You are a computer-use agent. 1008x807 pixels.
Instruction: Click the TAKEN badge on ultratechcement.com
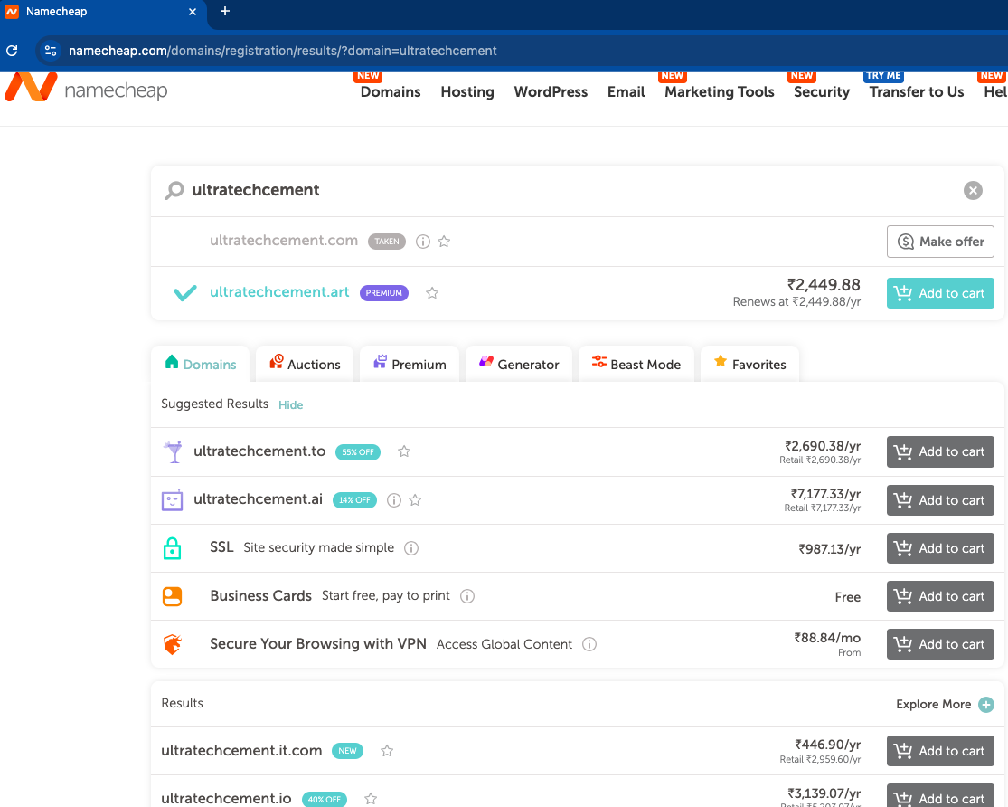[386, 242]
